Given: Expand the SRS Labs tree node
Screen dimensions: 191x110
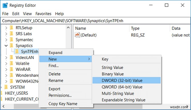Looking at the screenshot, I should click(x=6, y=34).
